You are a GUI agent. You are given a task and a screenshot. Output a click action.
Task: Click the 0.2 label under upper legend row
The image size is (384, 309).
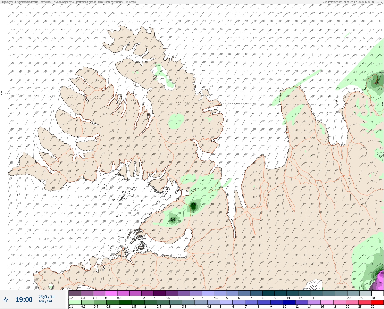click(71, 298)
